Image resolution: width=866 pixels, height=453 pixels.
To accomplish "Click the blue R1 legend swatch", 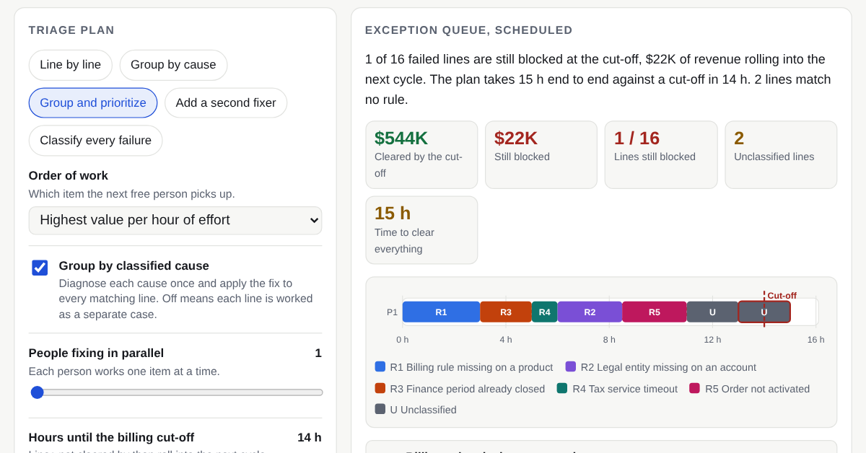I will coord(380,366).
